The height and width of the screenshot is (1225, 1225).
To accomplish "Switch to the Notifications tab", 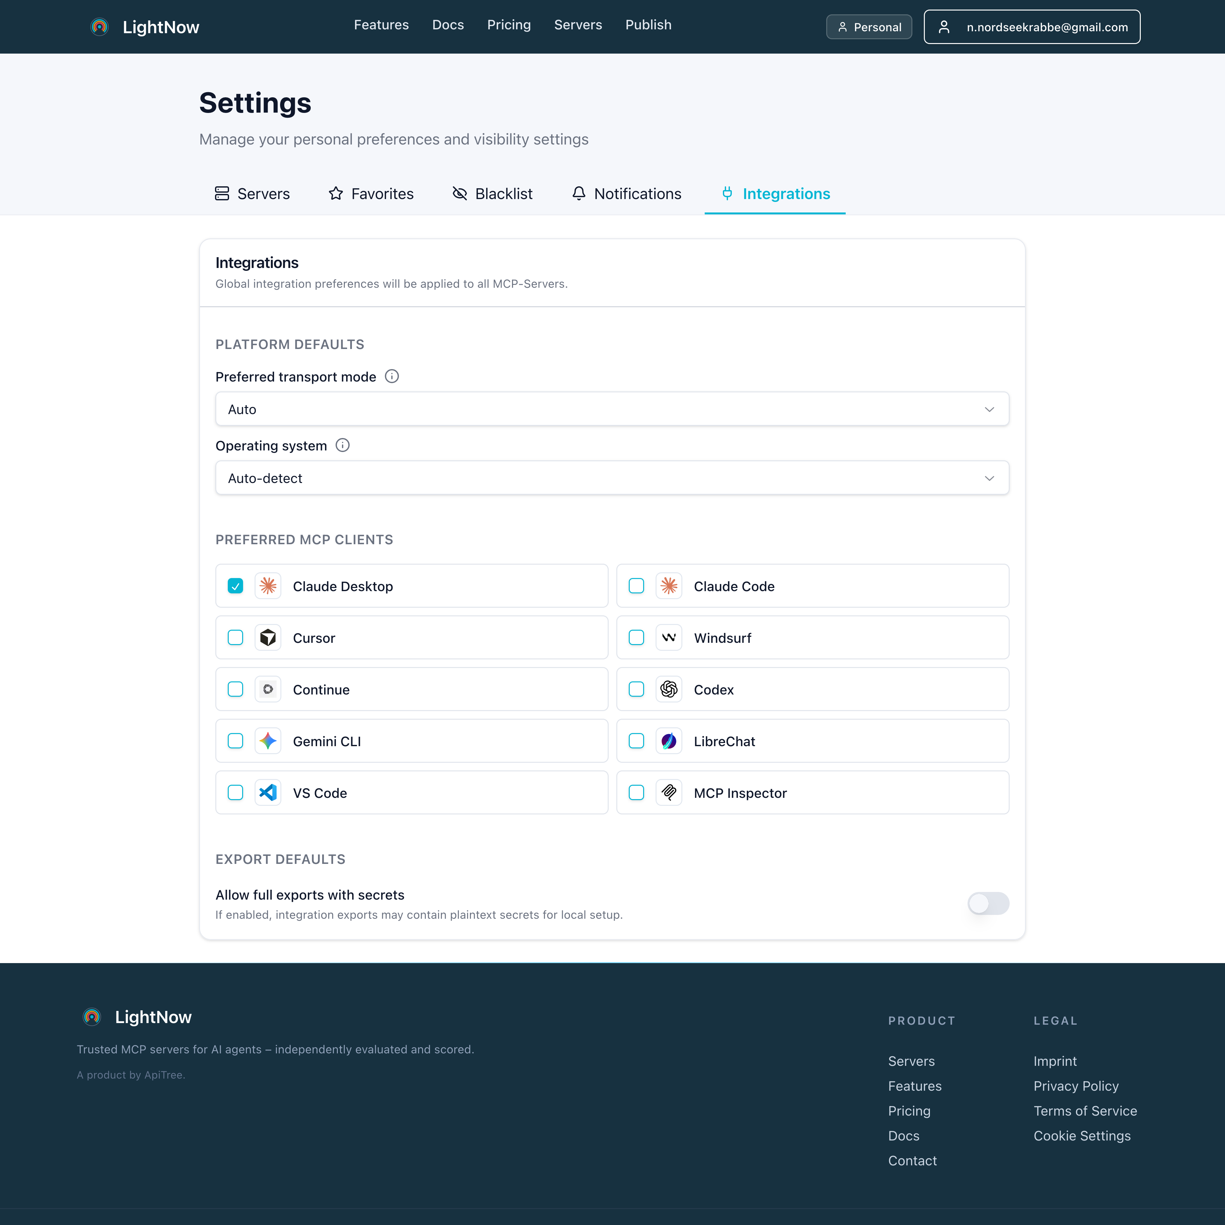I will coord(627,193).
